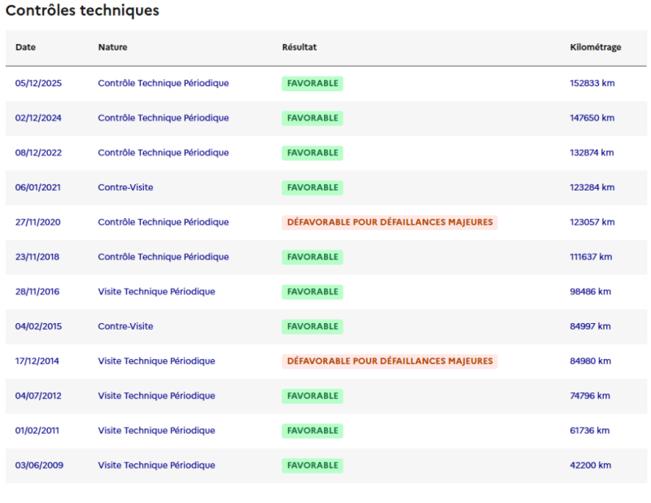Click DÉFAVORABLE badge for 17/12/2014 visit
This screenshot has width=651, height=503.
(x=390, y=361)
